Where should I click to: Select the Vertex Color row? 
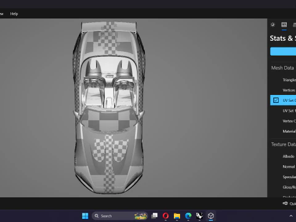283,121
